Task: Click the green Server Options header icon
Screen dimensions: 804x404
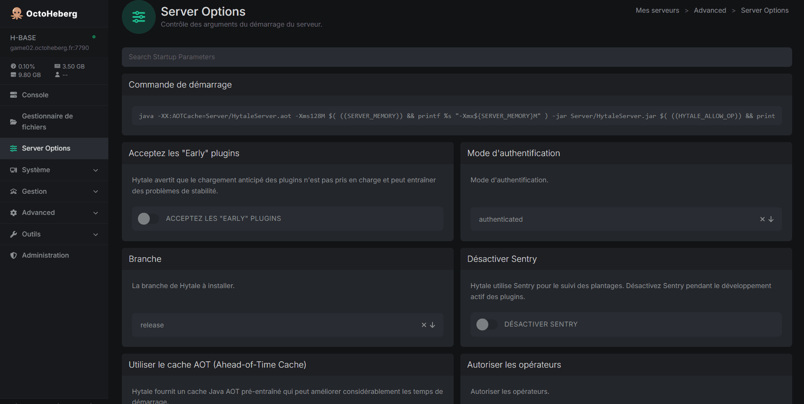Action: pos(139,17)
